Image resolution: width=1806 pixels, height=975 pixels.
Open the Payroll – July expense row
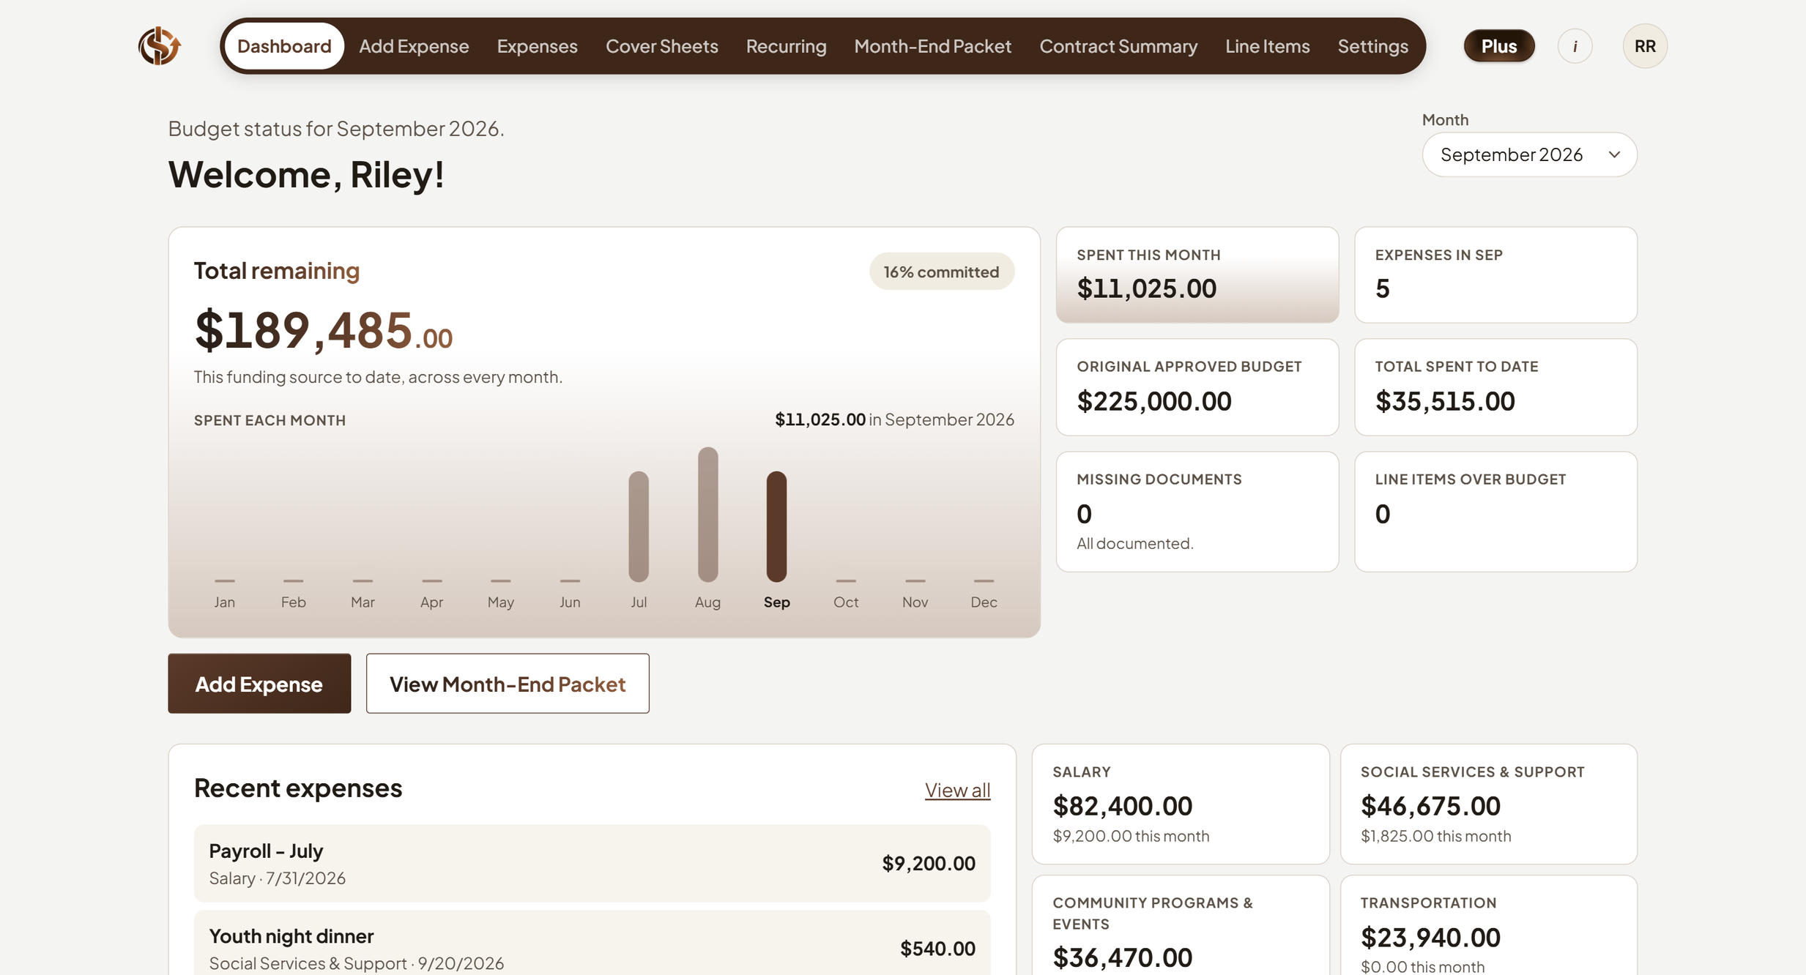pyautogui.click(x=592, y=863)
